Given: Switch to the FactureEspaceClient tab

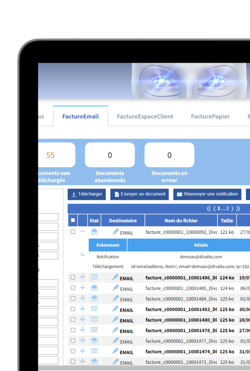Looking at the screenshot, I should [x=145, y=116].
